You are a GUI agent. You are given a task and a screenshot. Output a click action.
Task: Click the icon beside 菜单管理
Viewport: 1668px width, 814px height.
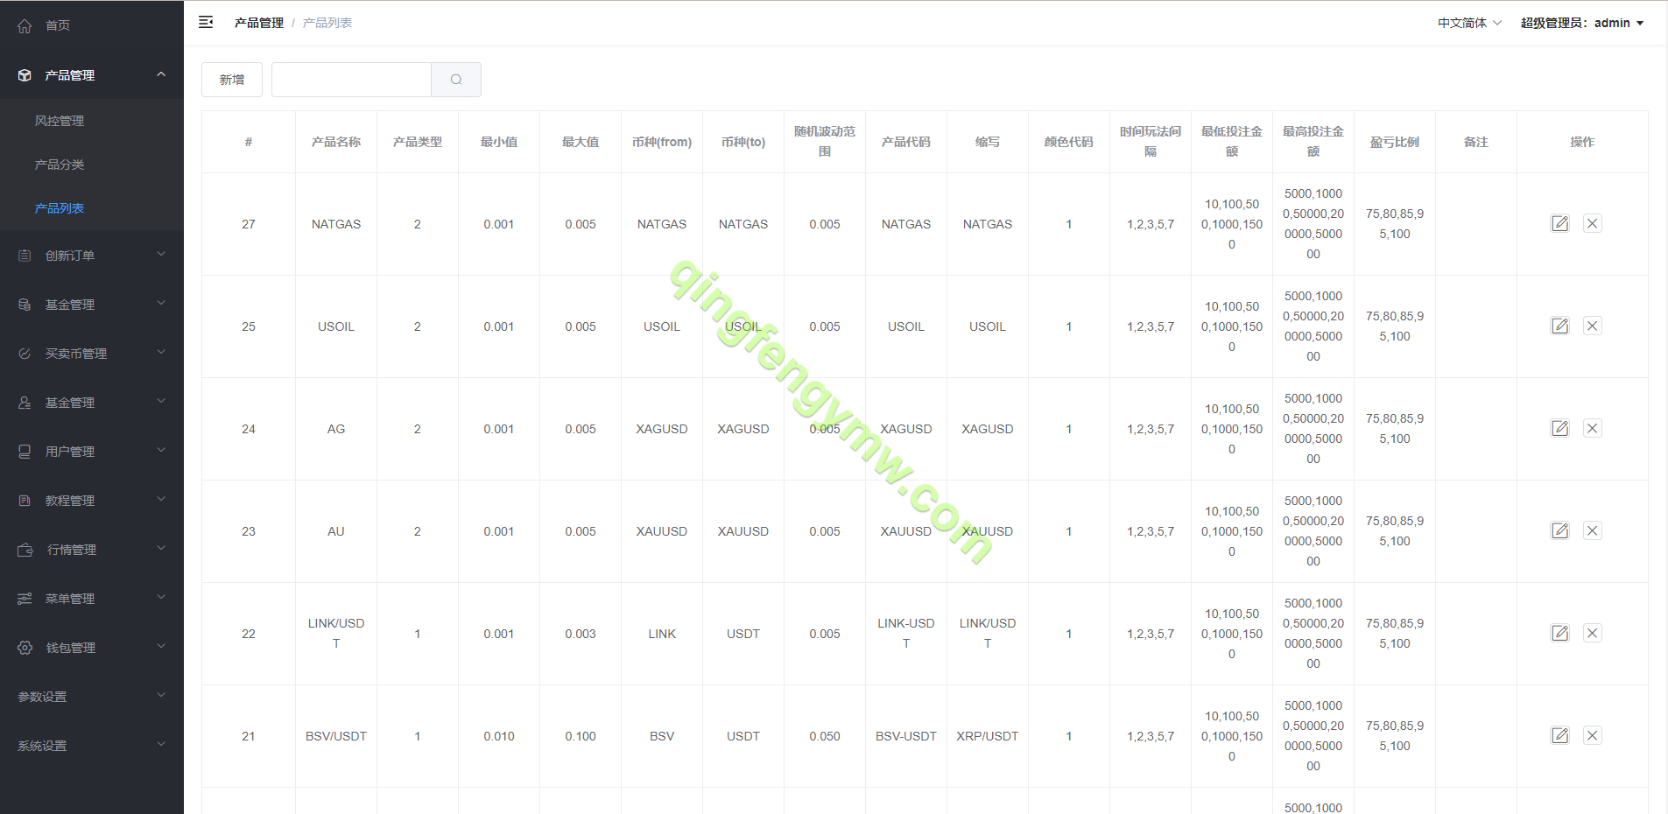[25, 599]
